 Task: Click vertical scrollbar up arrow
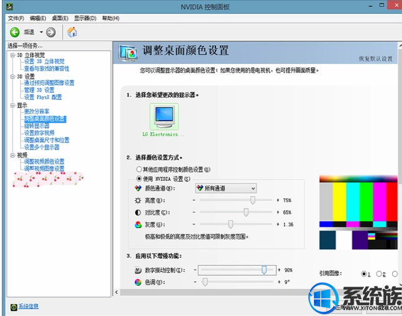pos(400,45)
